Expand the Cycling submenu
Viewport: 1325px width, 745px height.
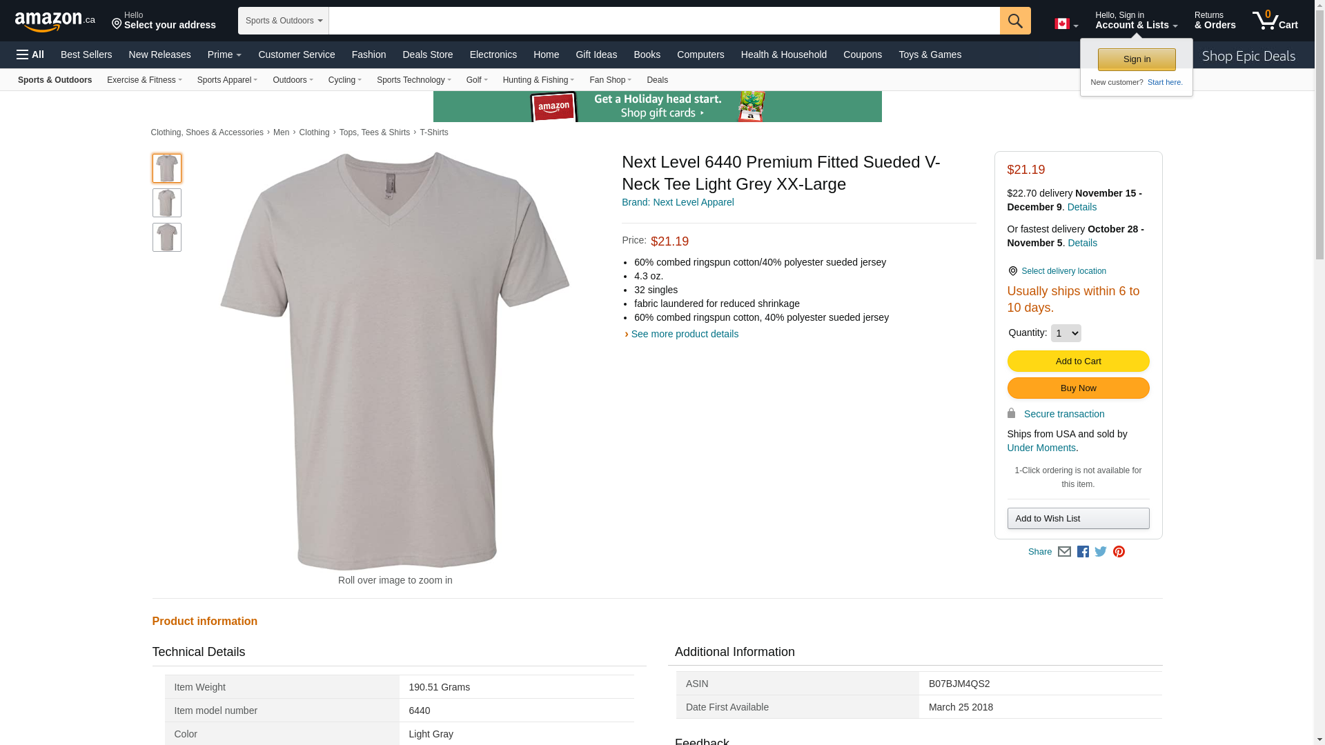(344, 80)
